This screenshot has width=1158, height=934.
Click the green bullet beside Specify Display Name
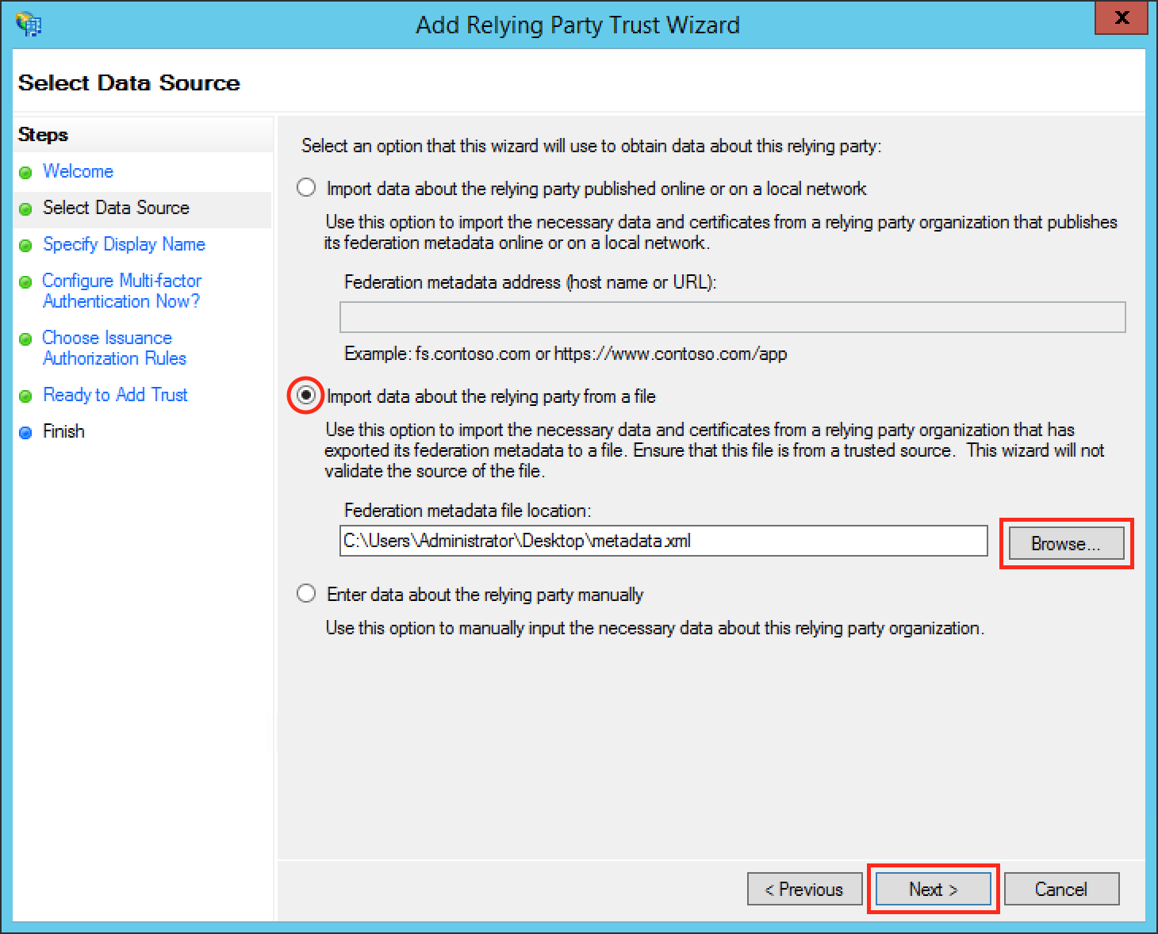[x=25, y=245]
